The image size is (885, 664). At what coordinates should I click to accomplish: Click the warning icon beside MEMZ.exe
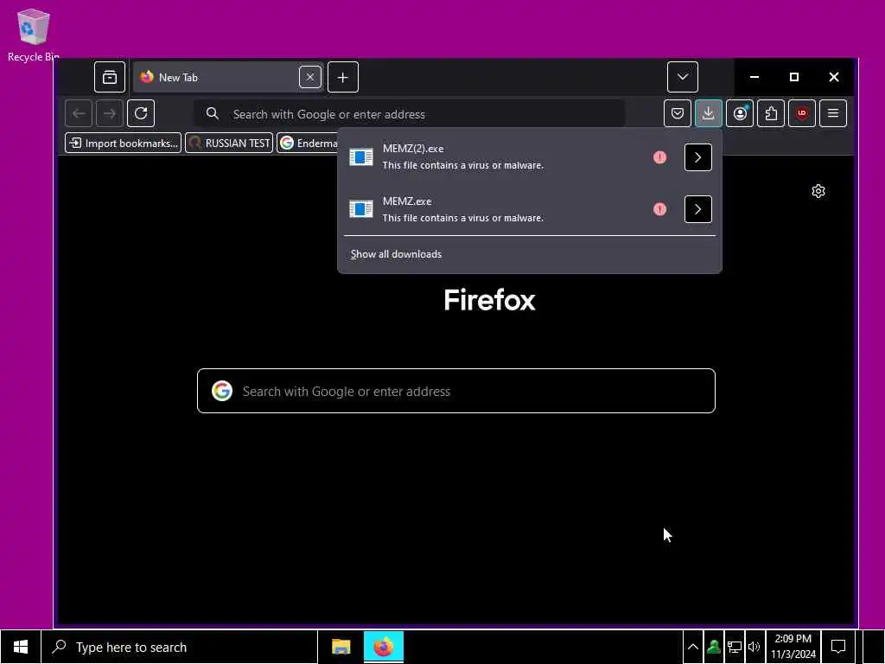tap(659, 209)
